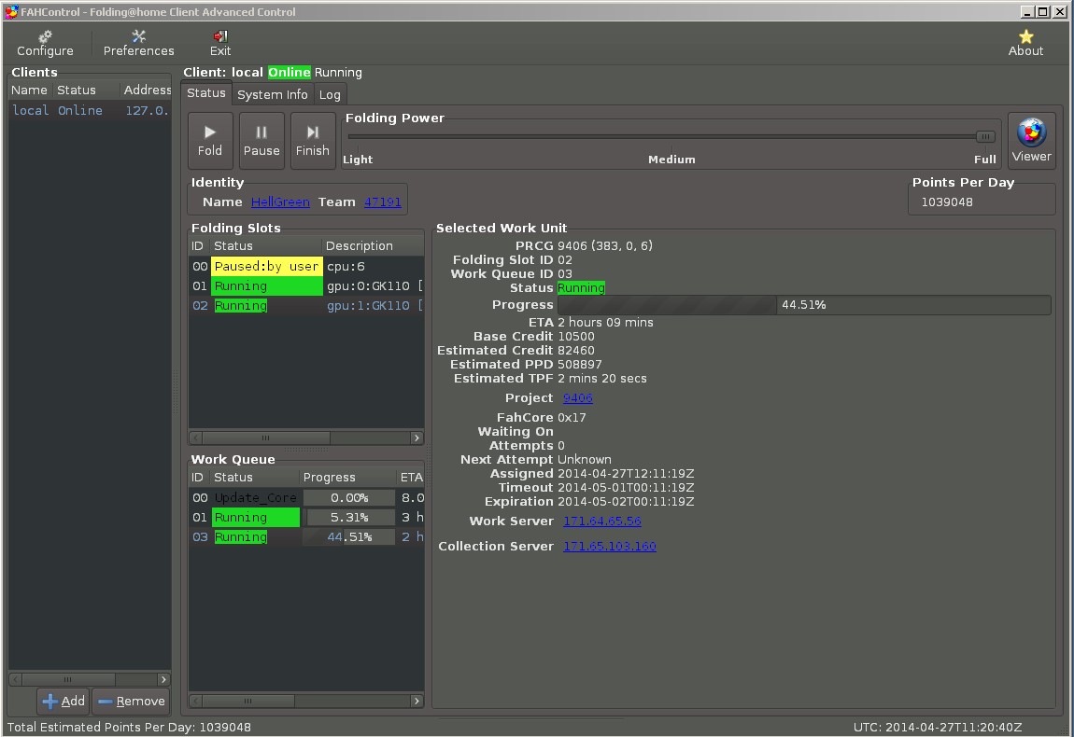Select folding slot 01 gpu:0:GK110

click(306, 286)
